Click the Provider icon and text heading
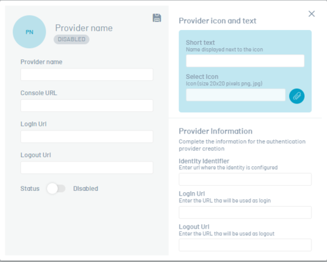Screen dimensions: 327x262 click(x=218, y=21)
